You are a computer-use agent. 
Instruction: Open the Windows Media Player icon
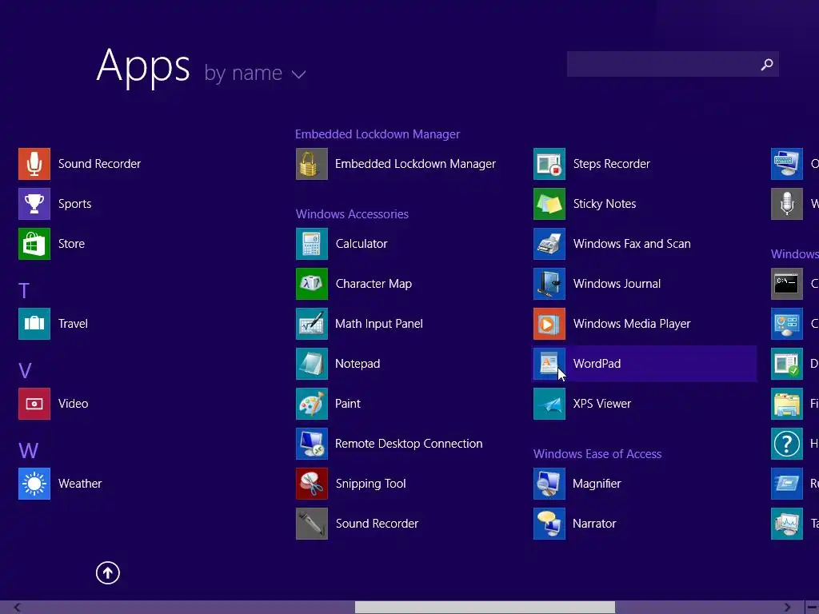coord(549,324)
